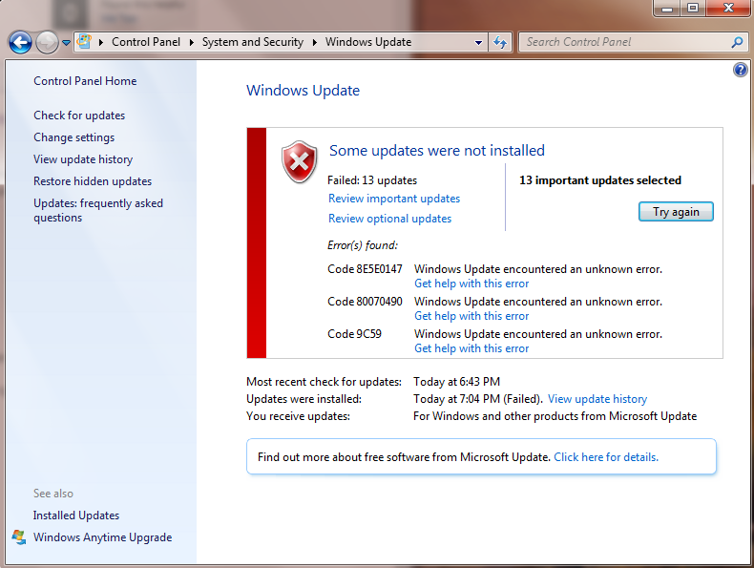Click the 'Windows Update' page heading
Screen dimensions: 754x568
click(x=303, y=91)
